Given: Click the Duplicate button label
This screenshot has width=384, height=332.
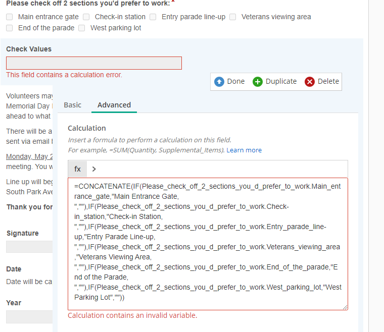Looking at the screenshot, I should pos(281,82).
